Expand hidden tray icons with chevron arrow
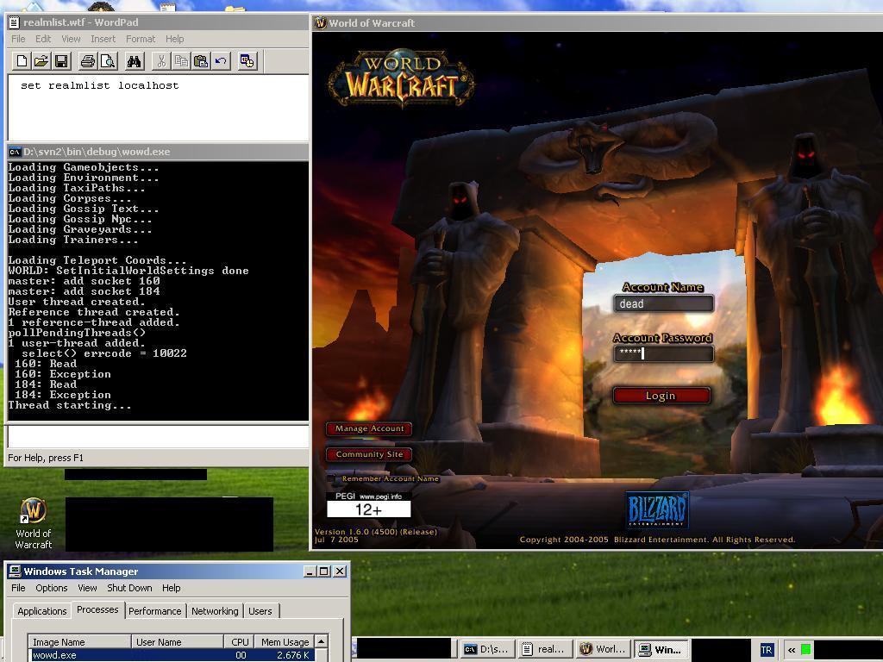883x662 pixels. pyautogui.click(x=792, y=650)
